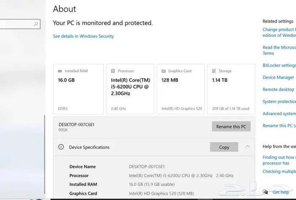This screenshot has height=200, width=296.
Task: Click the settings search input field
Action: (x=17, y=25)
